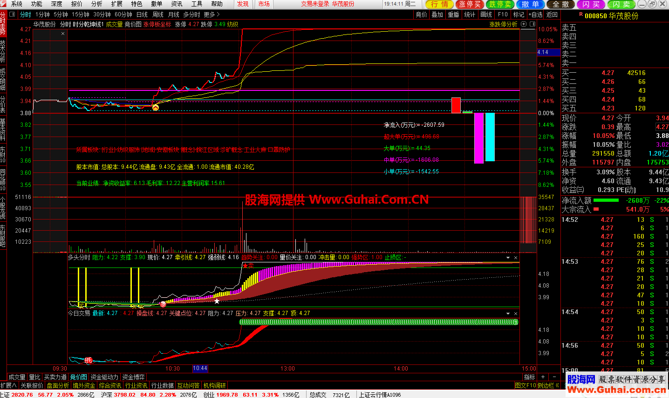Add stock via +自选 button
This screenshot has height=398, width=669.
point(535,14)
